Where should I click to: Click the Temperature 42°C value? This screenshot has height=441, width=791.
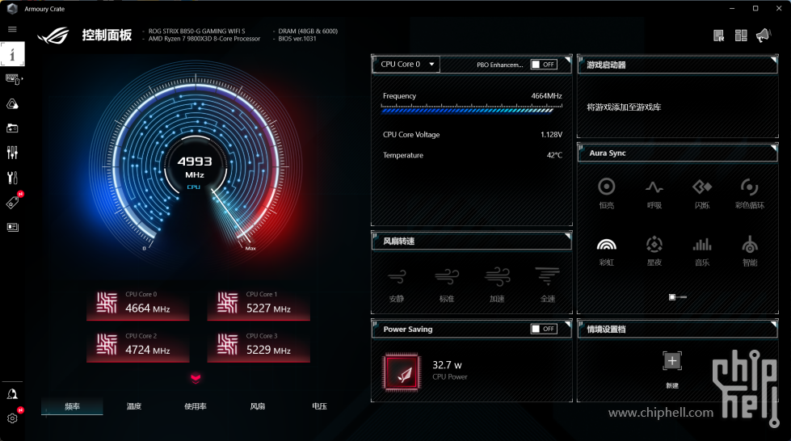pyautogui.click(x=554, y=155)
